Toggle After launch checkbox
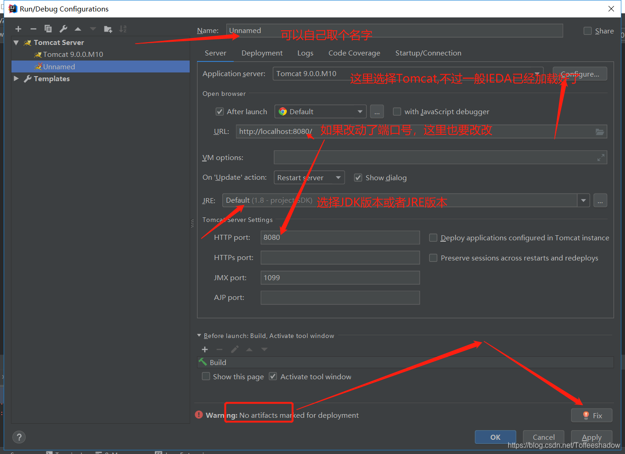This screenshot has width=625, height=454. tap(219, 111)
